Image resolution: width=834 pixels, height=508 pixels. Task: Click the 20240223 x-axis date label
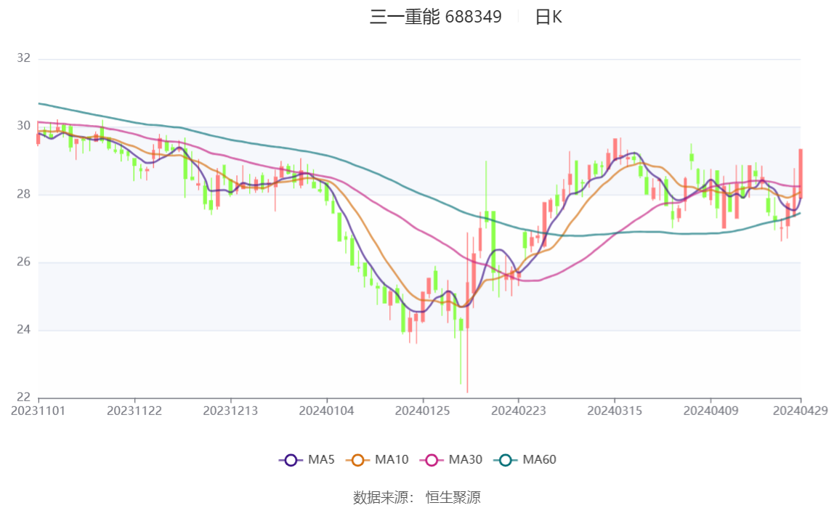point(519,411)
